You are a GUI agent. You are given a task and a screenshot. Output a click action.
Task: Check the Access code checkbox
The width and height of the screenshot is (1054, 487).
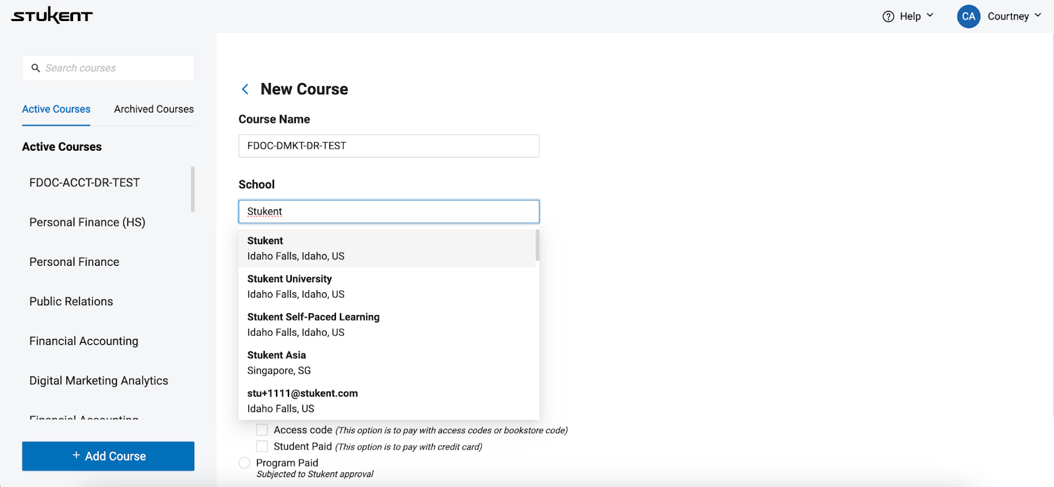[x=262, y=430]
